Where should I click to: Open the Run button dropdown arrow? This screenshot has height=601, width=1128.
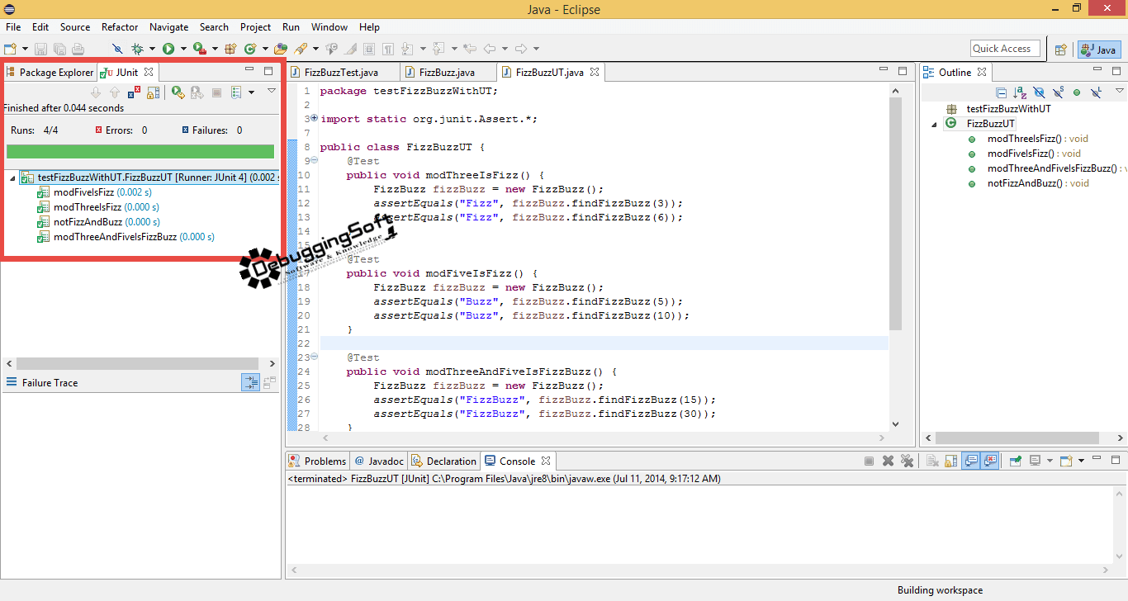click(x=182, y=48)
